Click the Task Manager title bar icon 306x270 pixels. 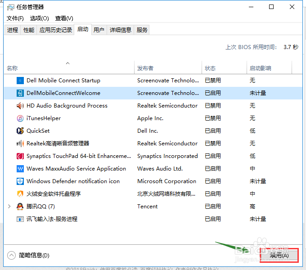(11, 7)
